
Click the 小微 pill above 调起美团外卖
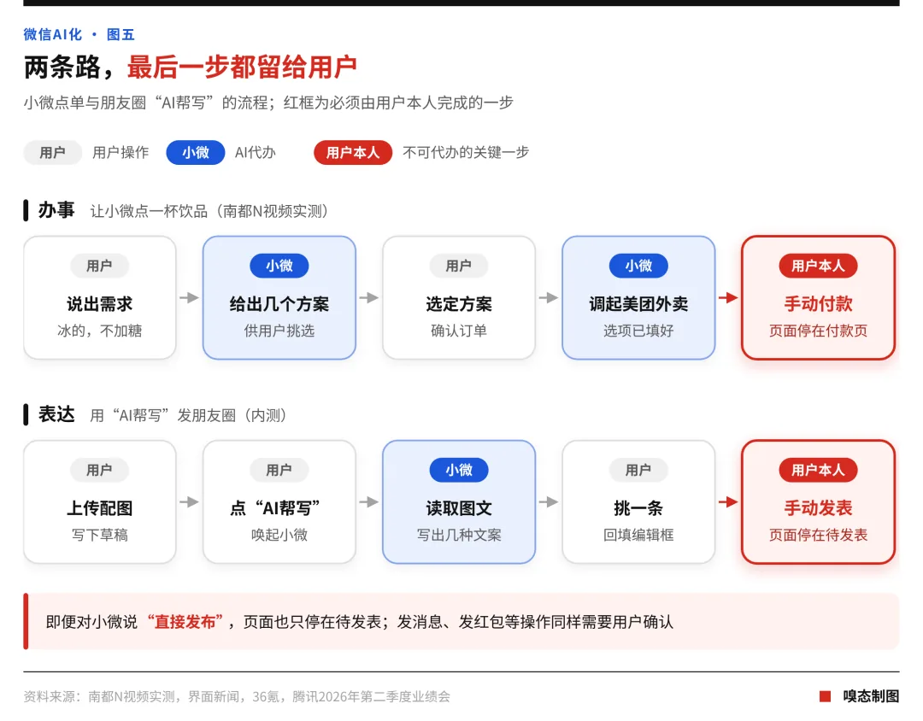[x=638, y=266]
